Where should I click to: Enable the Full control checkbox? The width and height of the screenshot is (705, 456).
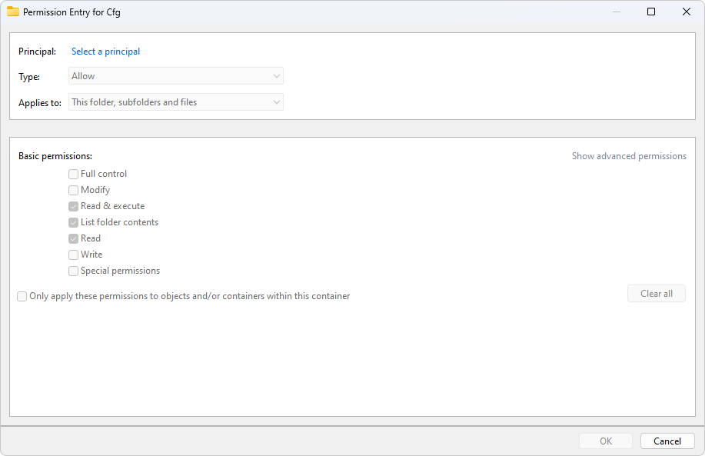point(73,174)
